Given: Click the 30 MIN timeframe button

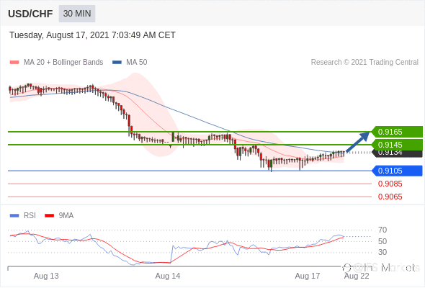Looking at the screenshot, I should click(77, 13).
